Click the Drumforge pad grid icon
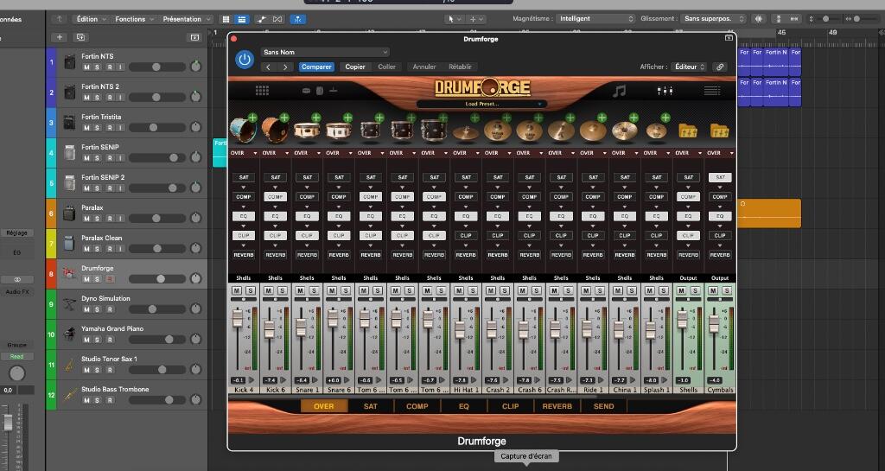The width and height of the screenshot is (885, 471). (262, 90)
